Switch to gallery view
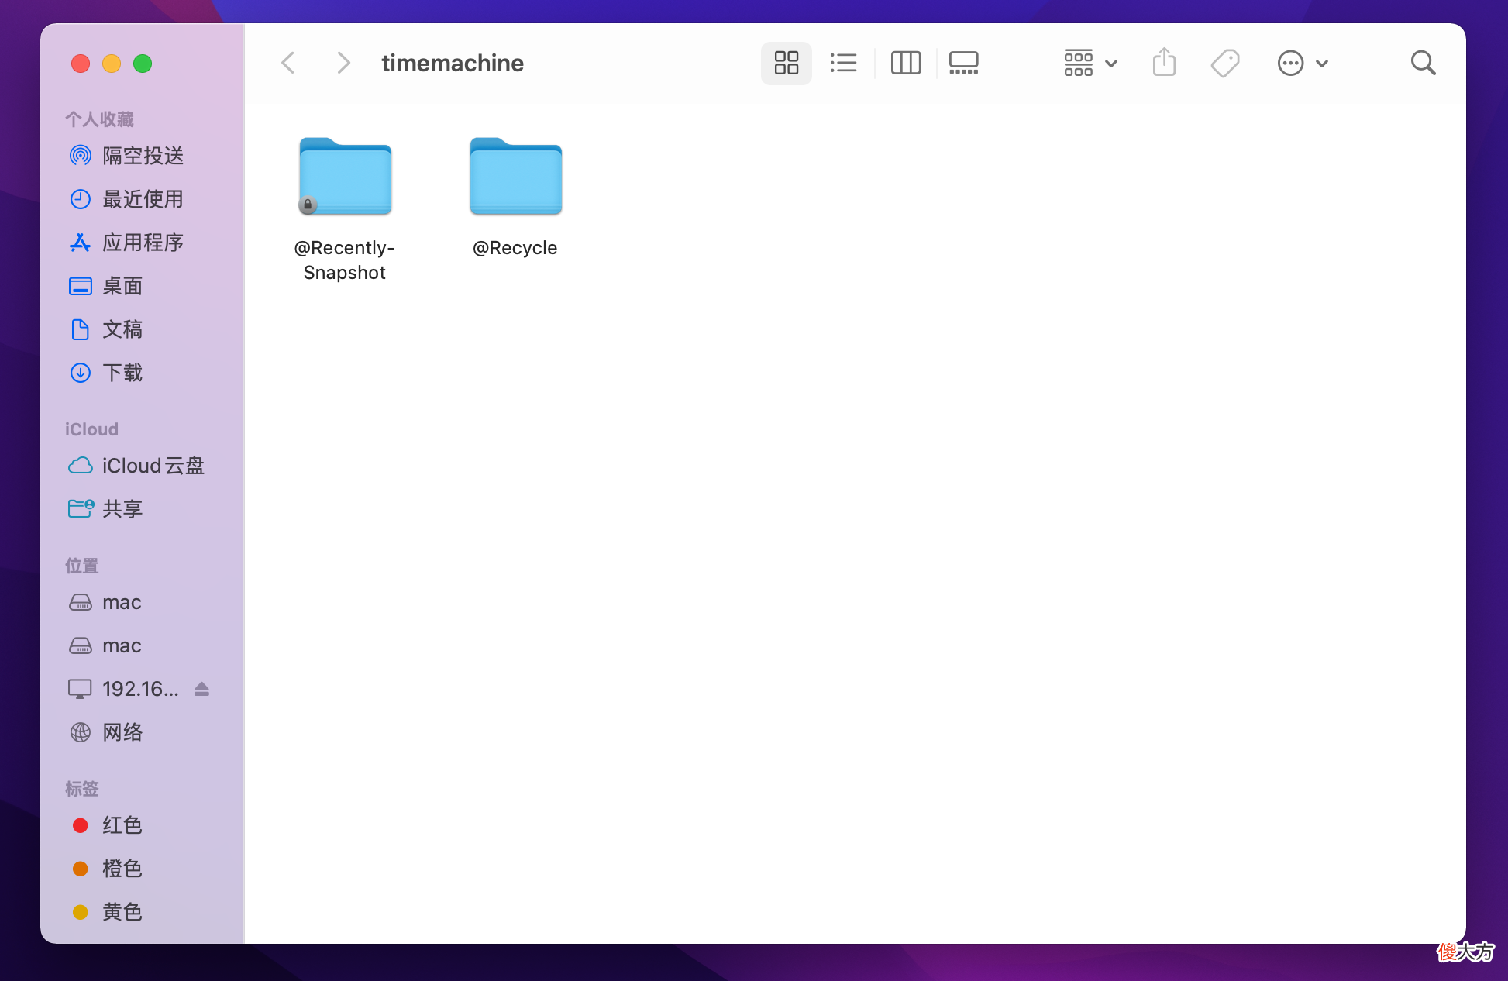Screen dimensions: 1508x981 coord(964,63)
